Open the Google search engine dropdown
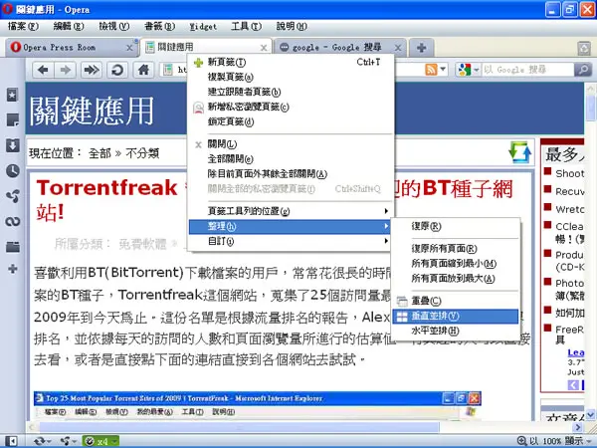The height and width of the screenshot is (448, 597). click(469, 70)
